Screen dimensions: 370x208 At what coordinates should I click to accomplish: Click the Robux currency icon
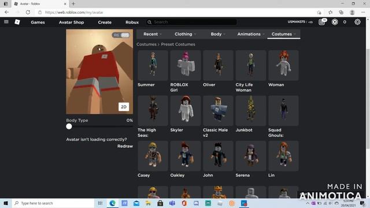coord(335,22)
